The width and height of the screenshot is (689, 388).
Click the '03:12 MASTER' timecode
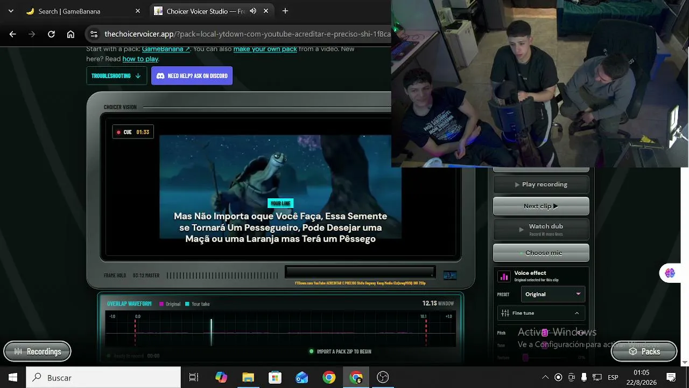[146, 275]
